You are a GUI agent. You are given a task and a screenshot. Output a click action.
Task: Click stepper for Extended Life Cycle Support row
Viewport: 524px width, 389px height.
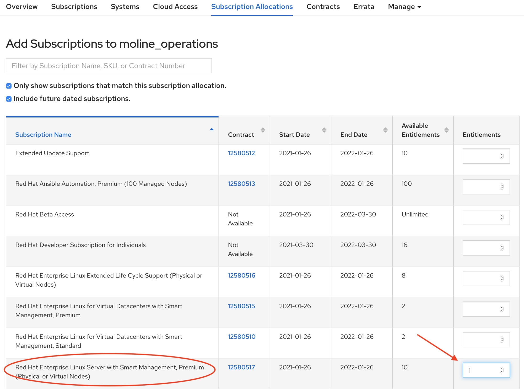point(501,279)
